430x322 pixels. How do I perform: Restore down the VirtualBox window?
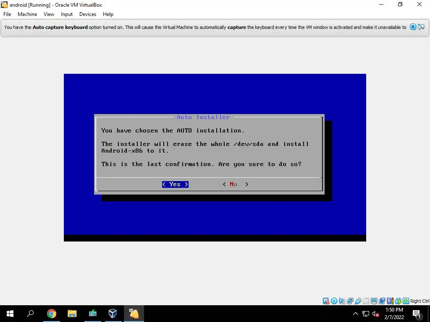[400, 5]
